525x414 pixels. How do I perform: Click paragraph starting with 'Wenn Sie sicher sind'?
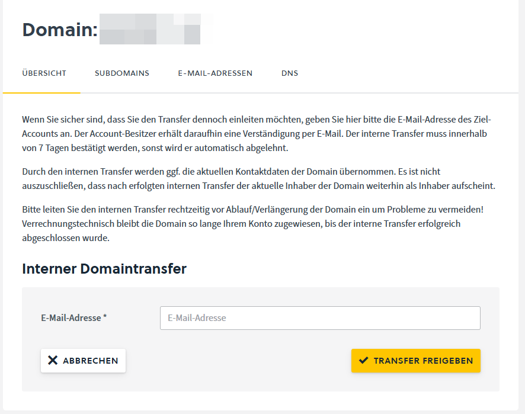256,134
